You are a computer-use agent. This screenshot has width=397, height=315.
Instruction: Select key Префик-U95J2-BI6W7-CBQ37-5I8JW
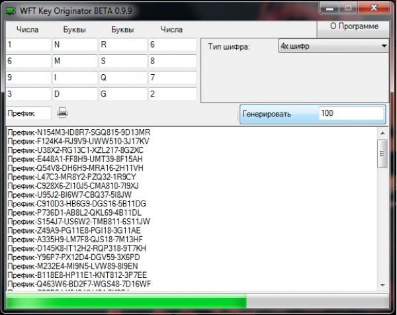click(x=69, y=195)
